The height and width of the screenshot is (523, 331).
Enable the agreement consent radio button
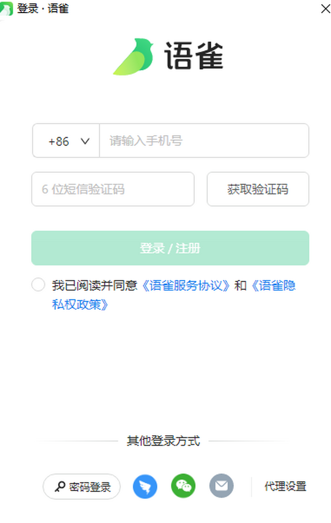(x=39, y=285)
